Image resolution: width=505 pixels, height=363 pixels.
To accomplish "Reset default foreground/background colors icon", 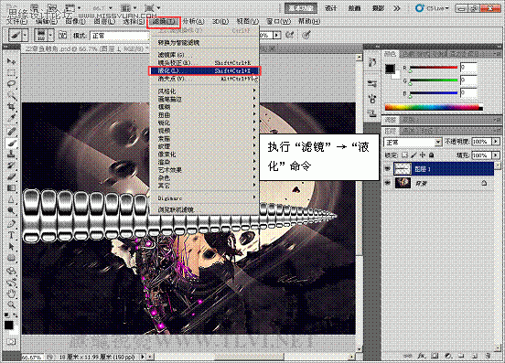I will tap(6, 315).
